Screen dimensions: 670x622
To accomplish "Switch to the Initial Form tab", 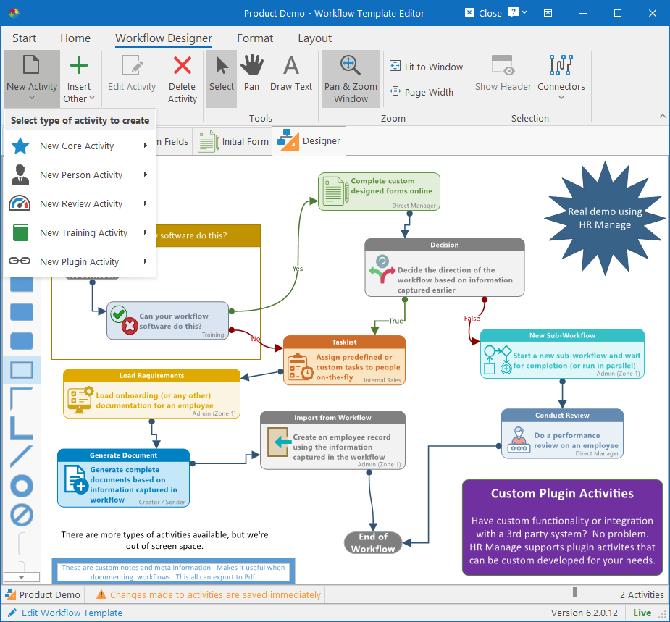I will (233, 141).
